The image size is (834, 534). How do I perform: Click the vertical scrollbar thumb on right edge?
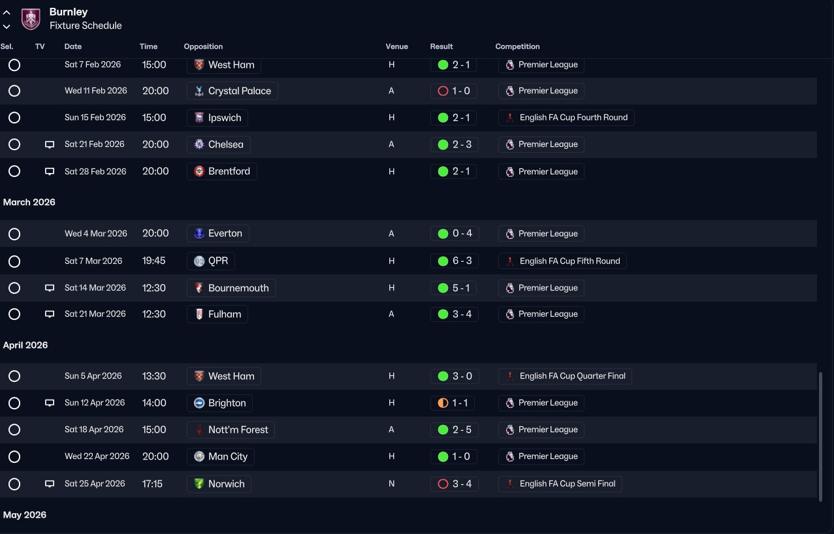pos(821,437)
